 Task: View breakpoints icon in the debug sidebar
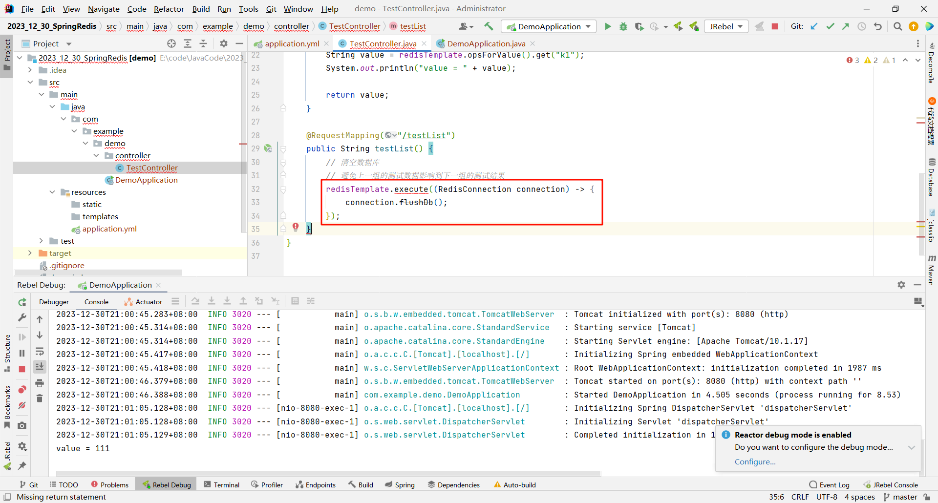pos(22,389)
